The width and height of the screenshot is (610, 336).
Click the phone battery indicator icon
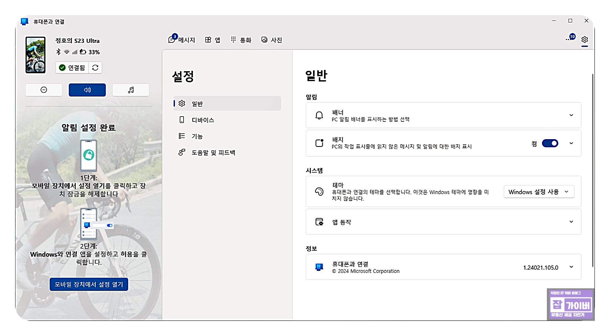coord(83,52)
